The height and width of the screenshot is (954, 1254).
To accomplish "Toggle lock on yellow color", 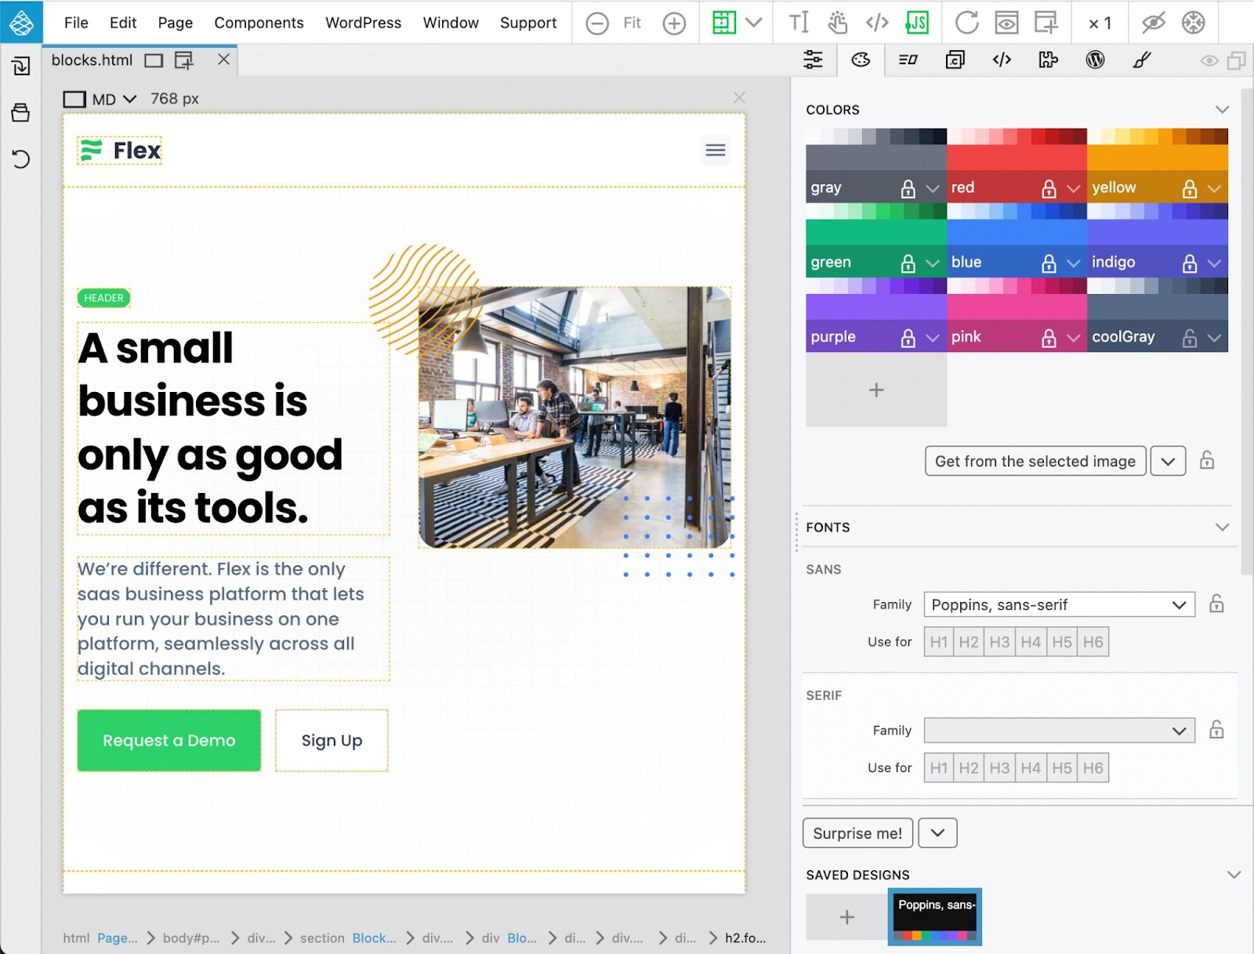I will pyautogui.click(x=1190, y=188).
